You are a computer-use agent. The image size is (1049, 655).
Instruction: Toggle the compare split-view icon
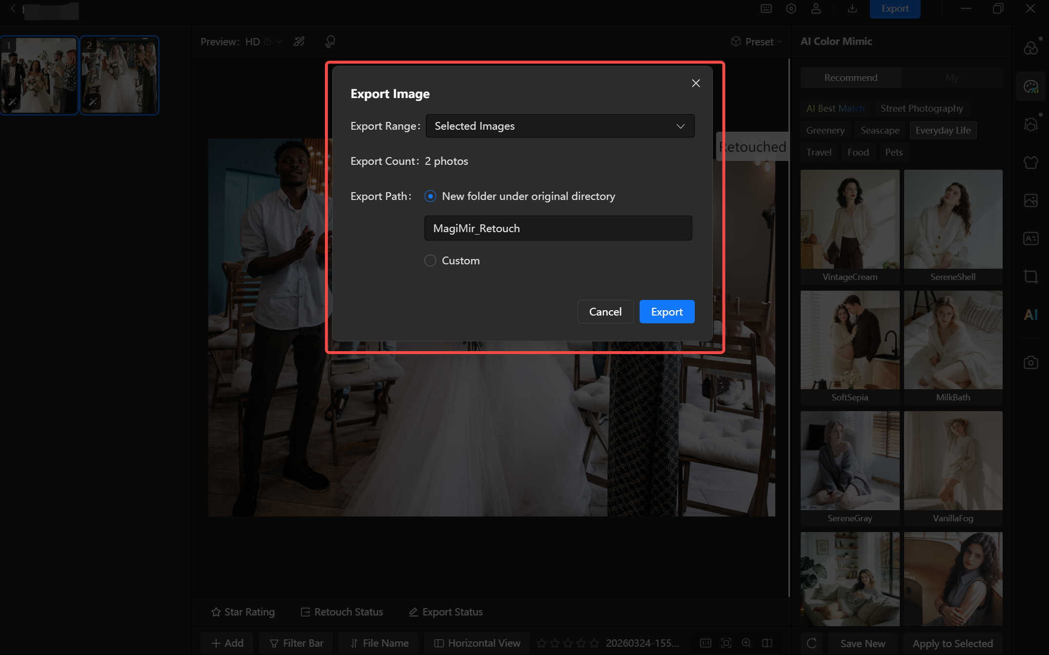[x=767, y=643]
